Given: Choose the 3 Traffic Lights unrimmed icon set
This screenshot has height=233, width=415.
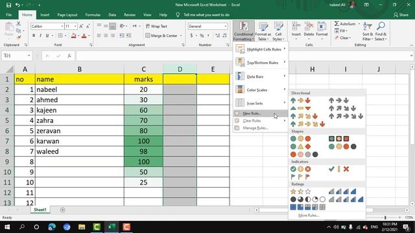Looking at the screenshot, I should 300,139.
